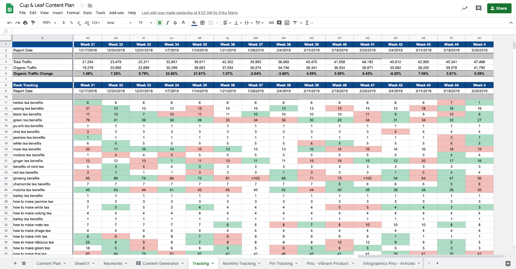Open the vertical align dropdown

238,23
